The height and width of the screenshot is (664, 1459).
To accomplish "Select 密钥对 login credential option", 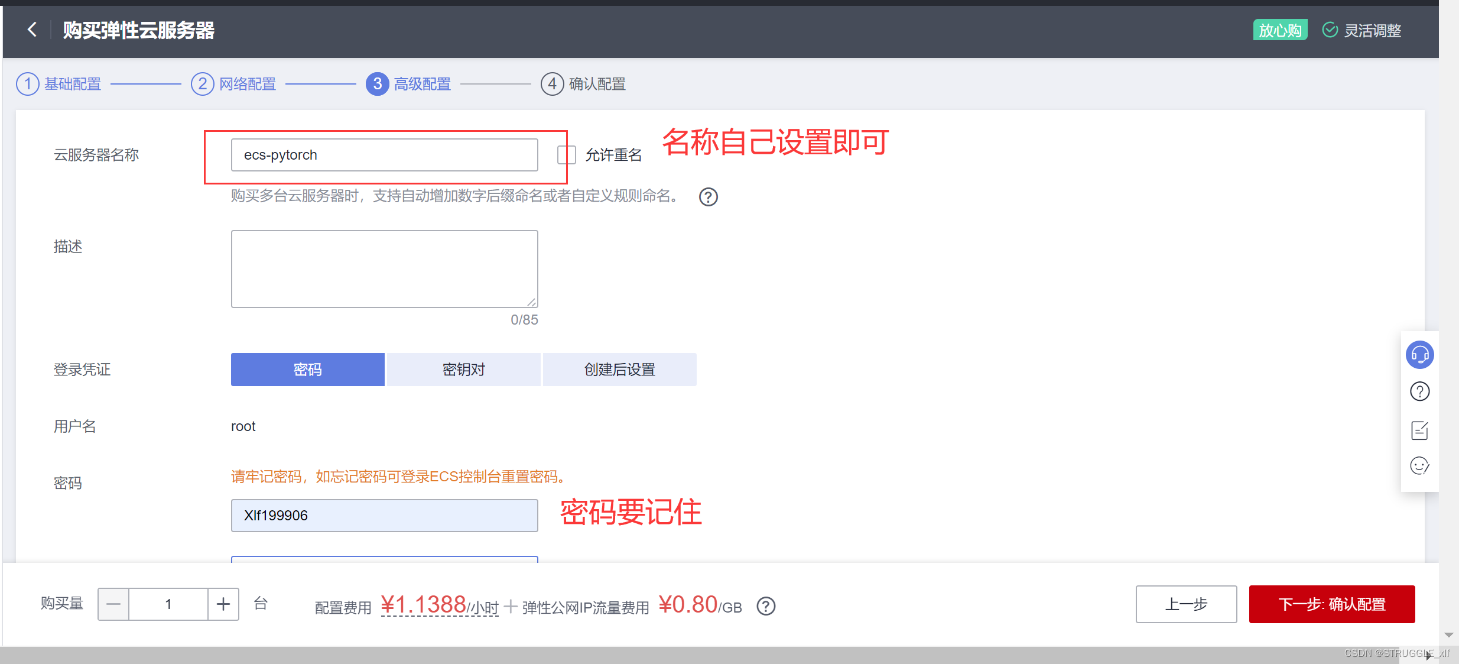I will pos(463,370).
